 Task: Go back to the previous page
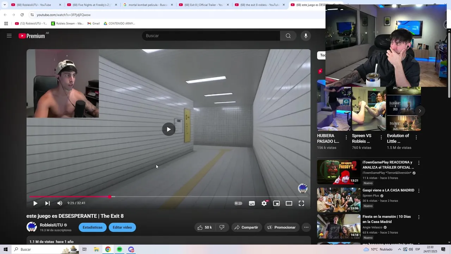pyautogui.click(x=5, y=15)
